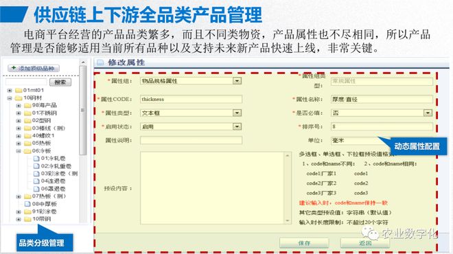Expand the 01mt01 tree node
This screenshot has width=453, height=254.
click(10, 91)
